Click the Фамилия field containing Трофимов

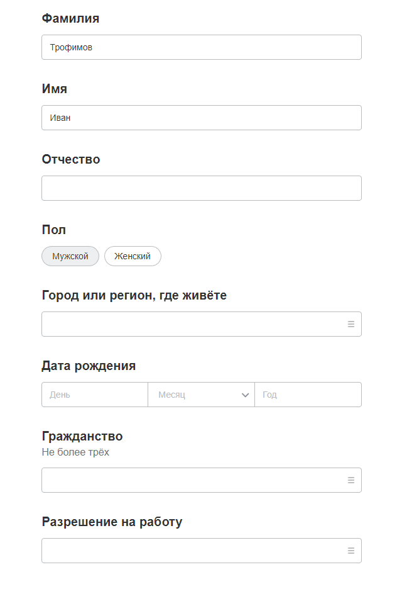pos(201,47)
